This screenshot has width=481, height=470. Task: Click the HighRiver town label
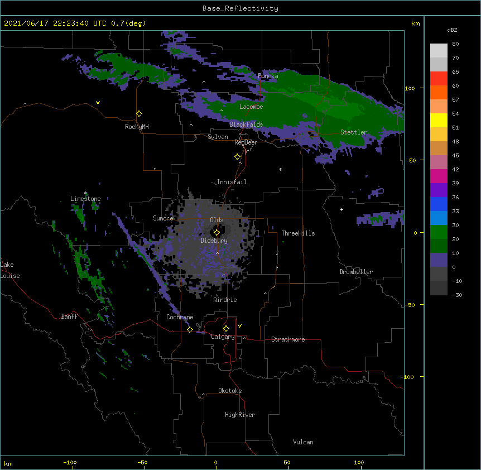(240, 415)
